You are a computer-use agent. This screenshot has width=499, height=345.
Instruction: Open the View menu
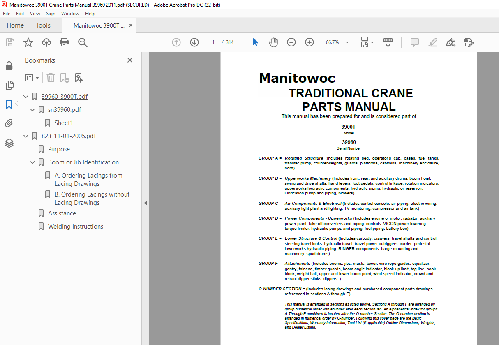tap(35, 14)
